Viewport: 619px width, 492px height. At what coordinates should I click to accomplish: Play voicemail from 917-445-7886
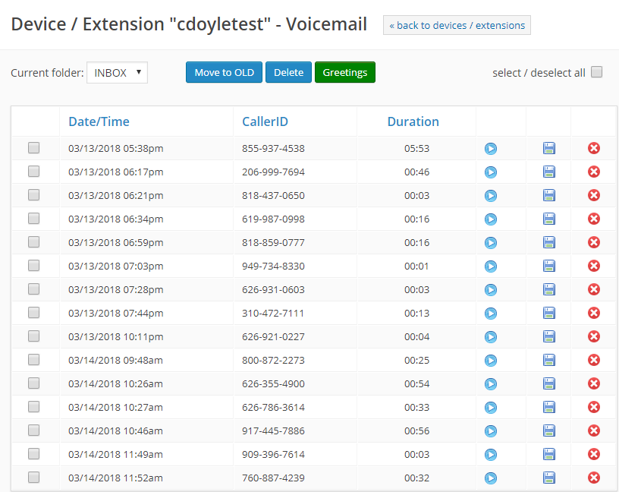pyautogui.click(x=490, y=431)
